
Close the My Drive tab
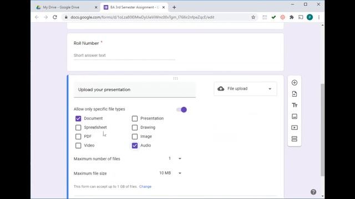click(x=96, y=7)
